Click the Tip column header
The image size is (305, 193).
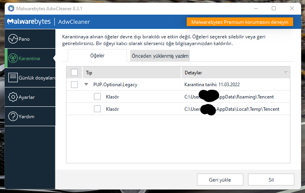click(132, 72)
